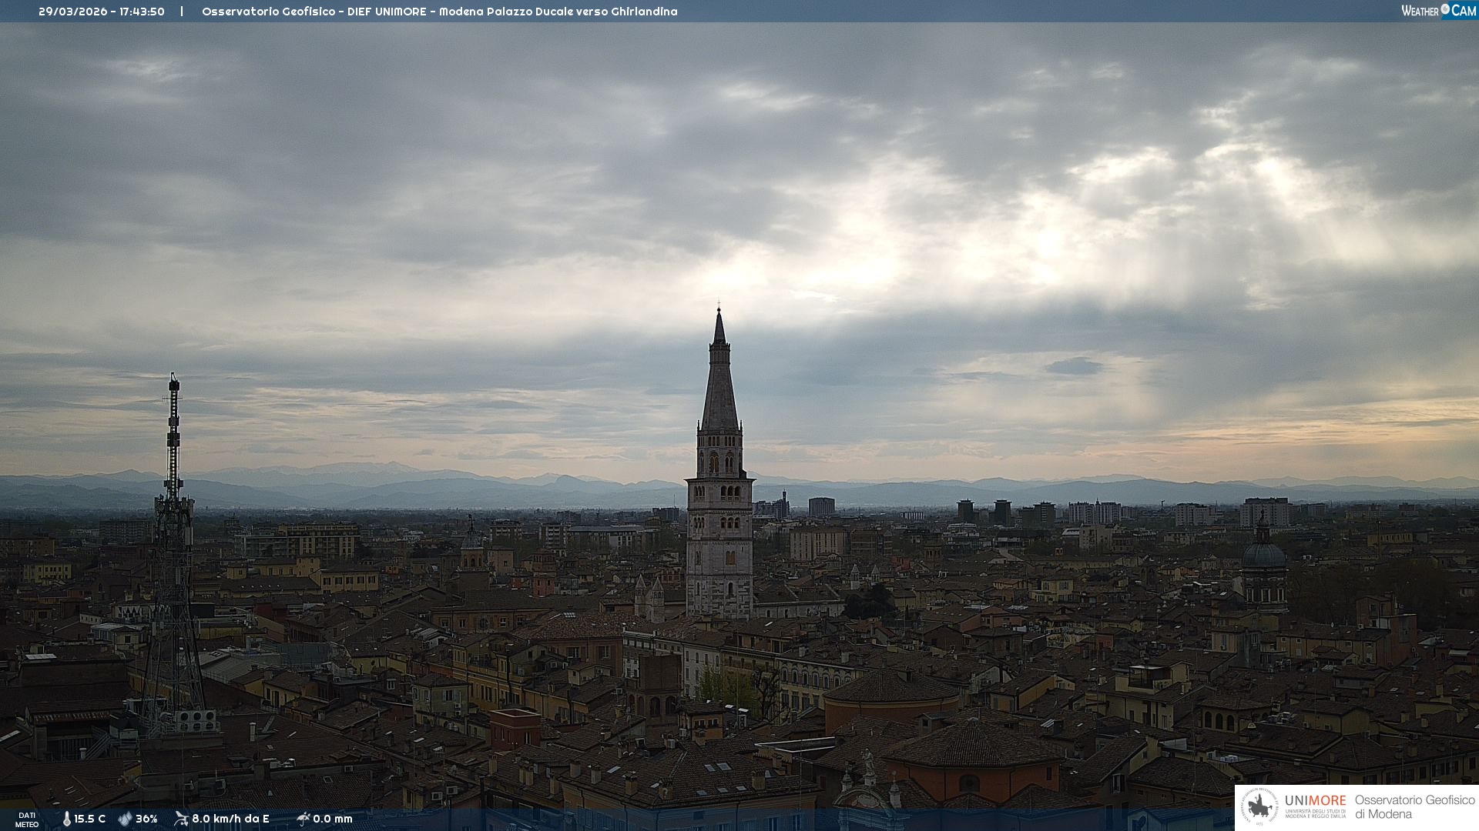Click the telecom antenna tower top
This screenshot has width=1479, height=831.
(x=174, y=380)
